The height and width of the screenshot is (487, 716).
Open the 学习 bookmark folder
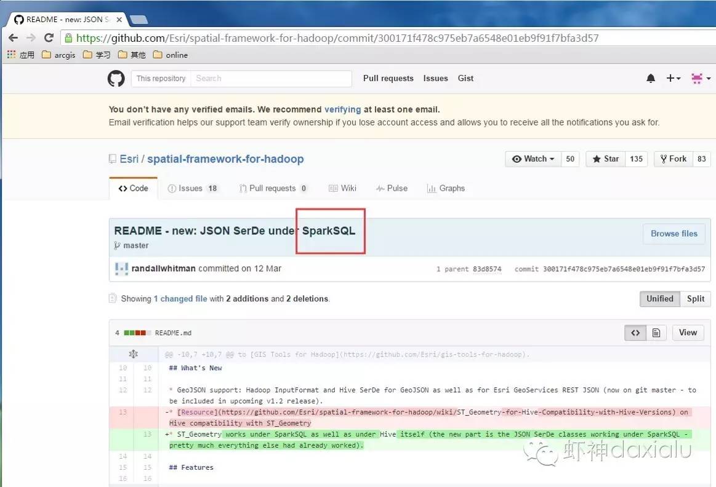[97, 55]
